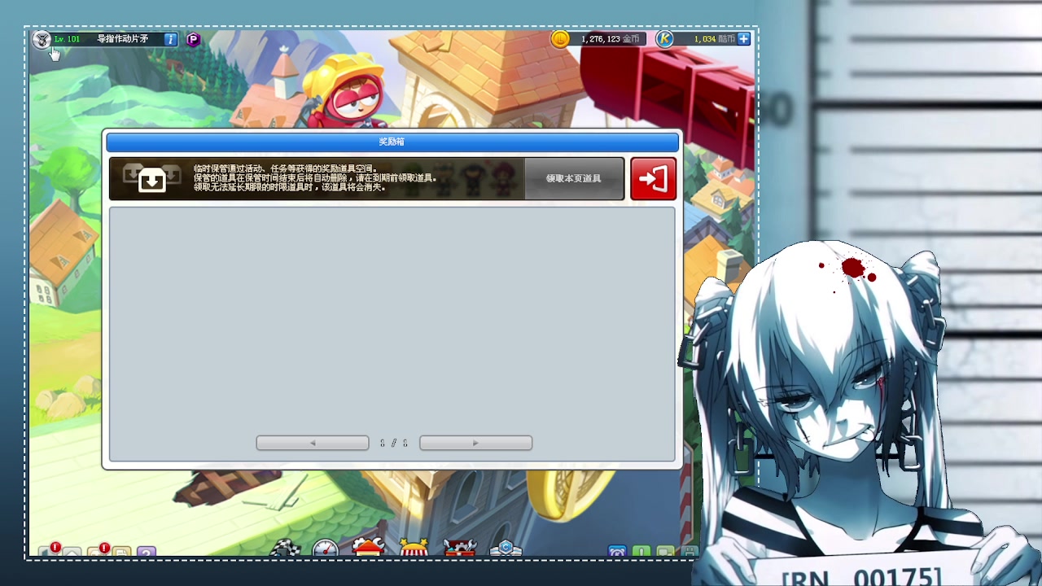The image size is (1042, 586).
Task: Go to previous page with left arrow button
Action: click(x=313, y=443)
